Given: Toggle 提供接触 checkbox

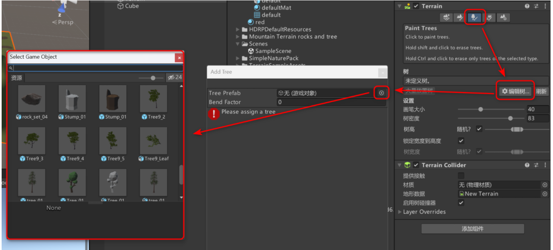Looking at the screenshot, I should (x=461, y=176).
